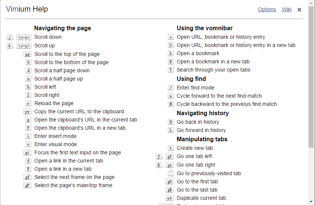This screenshot has height=205, width=315.
Task: Click the 'T' key icon for search open tabs
Action: click(x=170, y=70)
